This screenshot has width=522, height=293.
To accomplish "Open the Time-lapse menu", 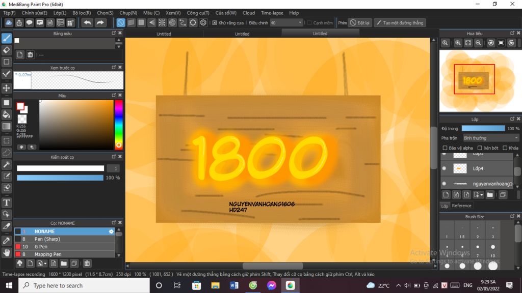I will coord(272,13).
